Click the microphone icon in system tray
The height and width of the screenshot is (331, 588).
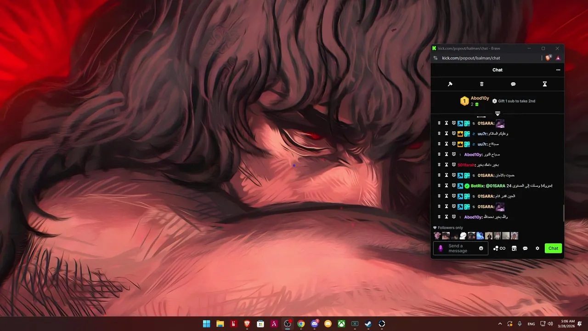(520, 324)
